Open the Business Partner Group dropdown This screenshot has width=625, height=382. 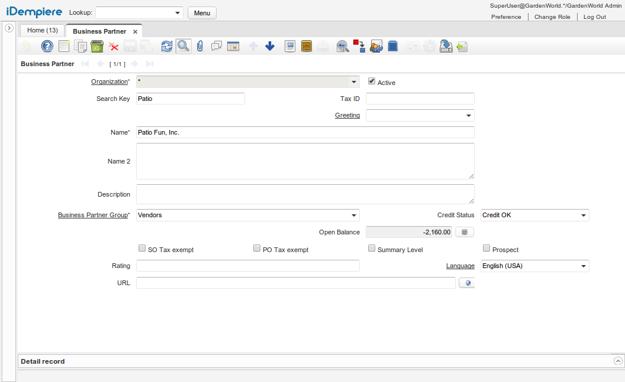[354, 215]
